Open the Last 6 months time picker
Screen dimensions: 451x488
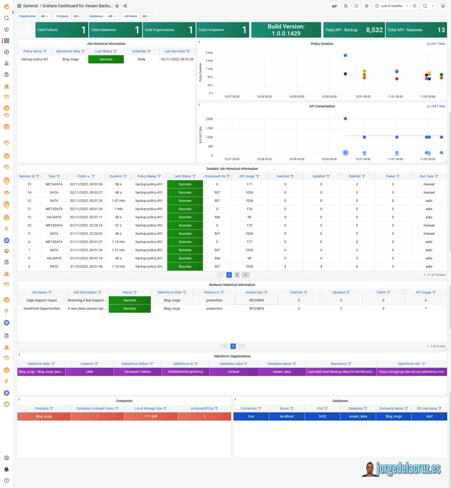391,6
